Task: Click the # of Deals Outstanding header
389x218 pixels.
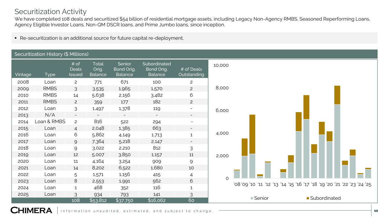Action: [191, 72]
